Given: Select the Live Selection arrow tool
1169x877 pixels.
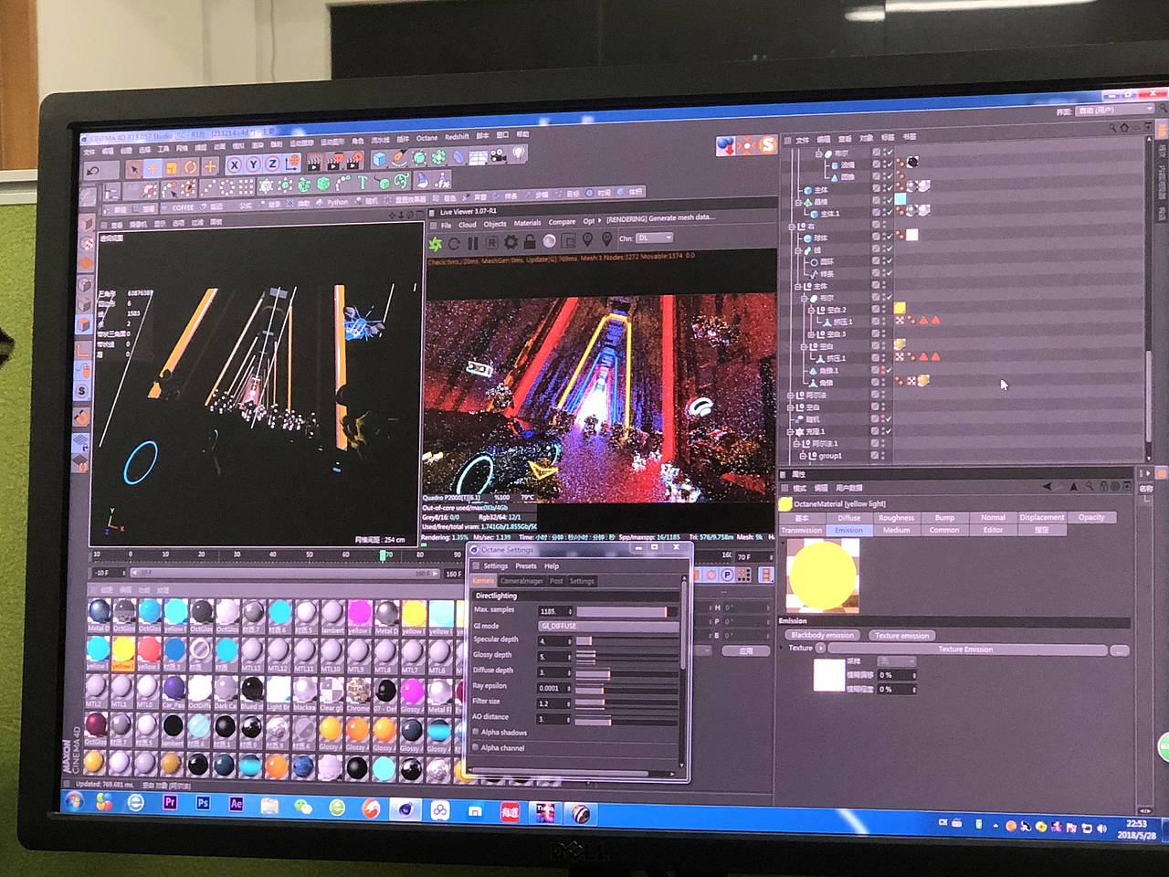Looking at the screenshot, I should [133, 168].
